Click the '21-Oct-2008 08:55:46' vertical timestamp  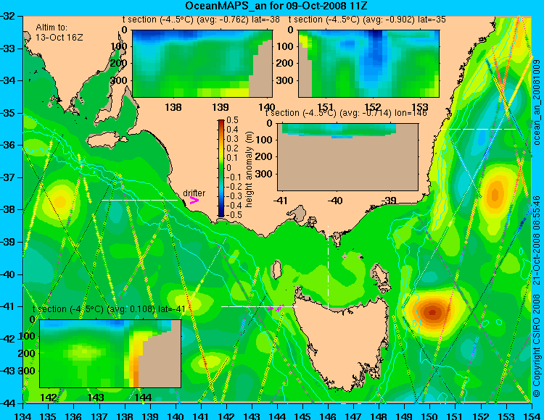coord(537,240)
